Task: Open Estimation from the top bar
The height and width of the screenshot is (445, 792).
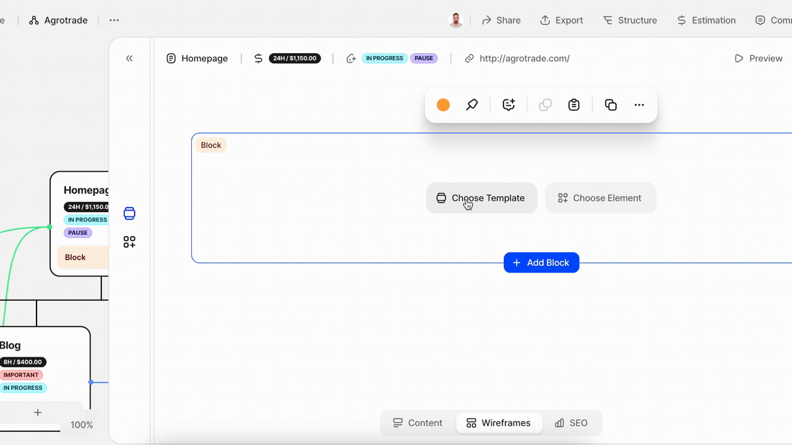Action: pos(706,20)
